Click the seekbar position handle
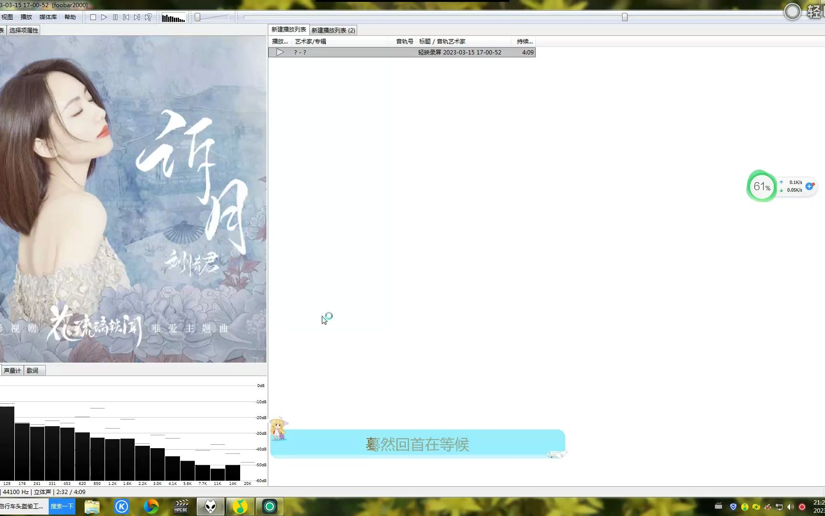825x516 pixels. click(x=624, y=17)
